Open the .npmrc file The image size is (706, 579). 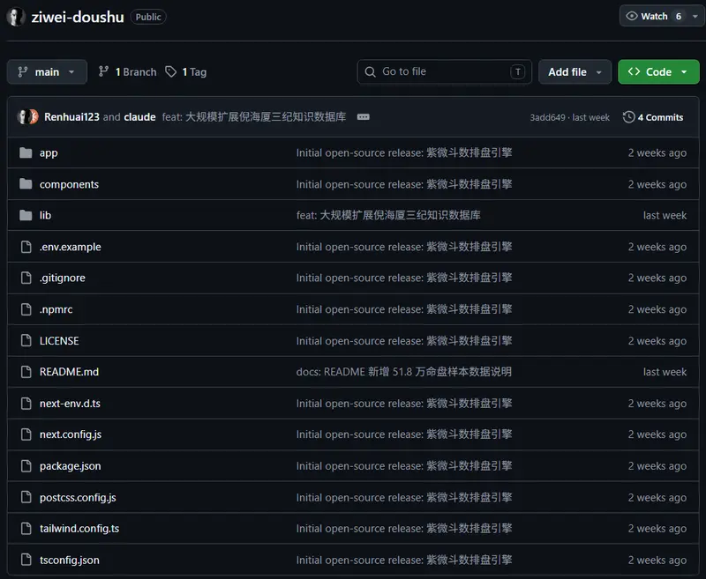tap(56, 309)
